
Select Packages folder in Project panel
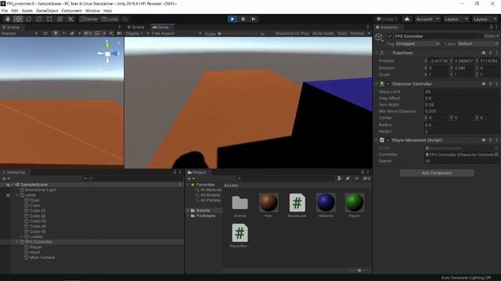click(x=205, y=215)
